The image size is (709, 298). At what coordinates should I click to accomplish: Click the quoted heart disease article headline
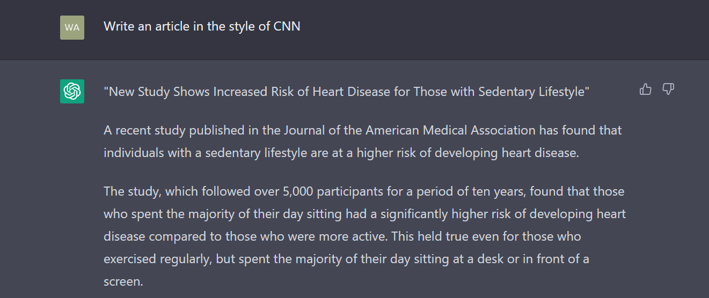(x=347, y=92)
